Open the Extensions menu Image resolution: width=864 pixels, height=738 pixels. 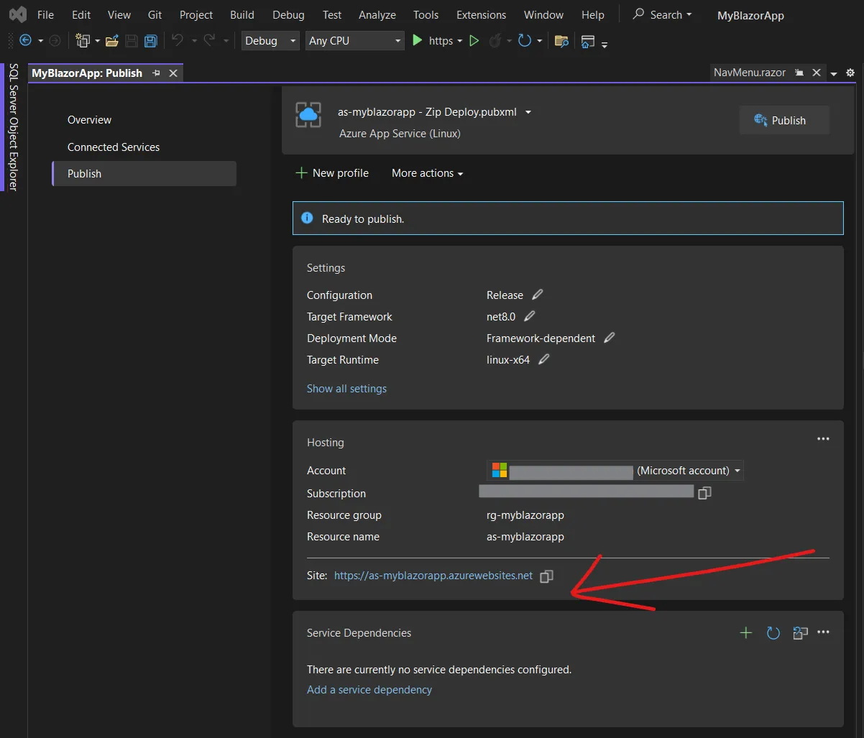tap(481, 14)
